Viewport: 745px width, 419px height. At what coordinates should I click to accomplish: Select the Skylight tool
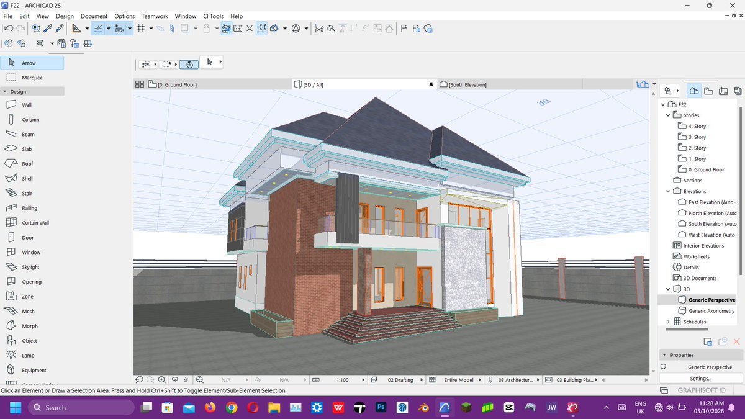pos(32,267)
